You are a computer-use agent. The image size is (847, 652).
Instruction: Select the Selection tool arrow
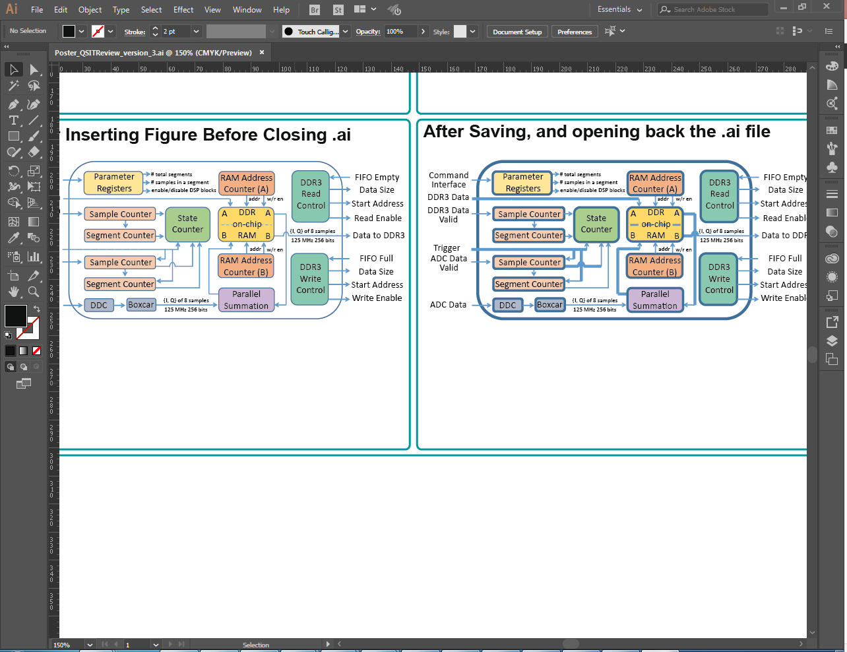pyautogui.click(x=14, y=69)
